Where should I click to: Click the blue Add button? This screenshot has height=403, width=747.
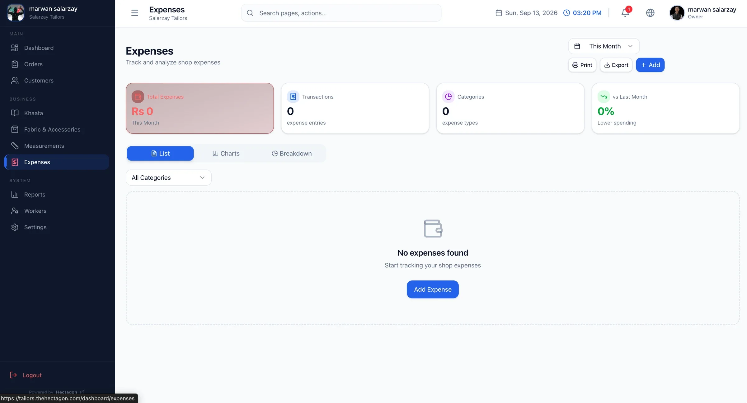click(650, 65)
